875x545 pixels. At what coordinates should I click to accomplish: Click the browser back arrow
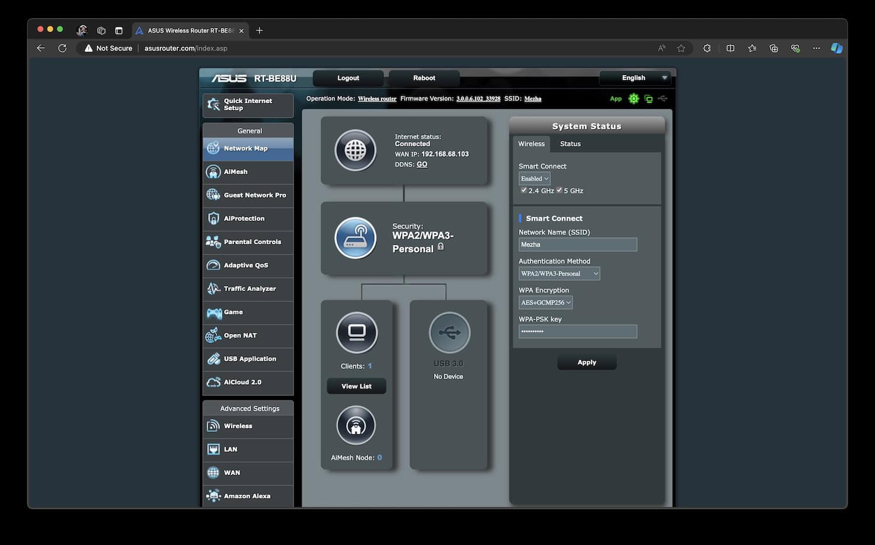[41, 48]
